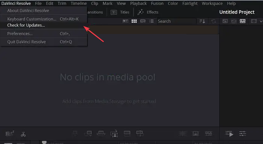Click the Place on Top icon

127,133
